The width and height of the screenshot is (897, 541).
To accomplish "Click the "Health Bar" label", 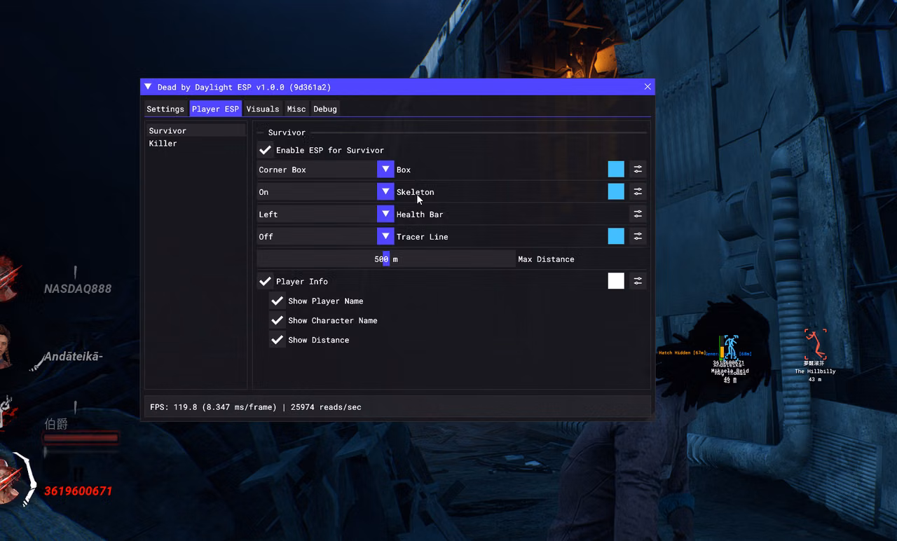I will pos(420,214).
